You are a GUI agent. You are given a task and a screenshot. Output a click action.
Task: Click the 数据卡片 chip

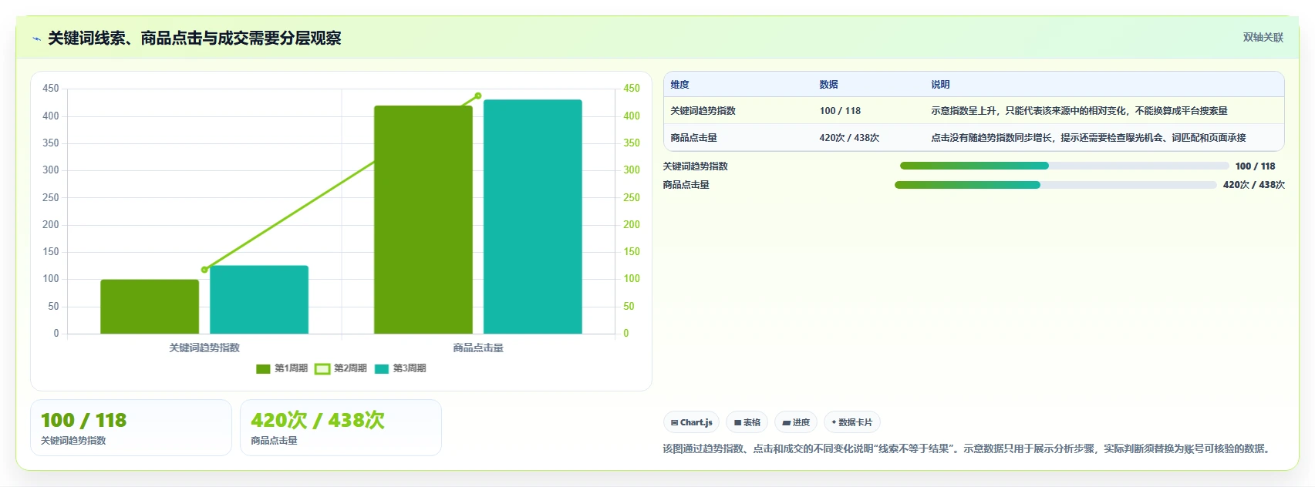pos(851,422)
